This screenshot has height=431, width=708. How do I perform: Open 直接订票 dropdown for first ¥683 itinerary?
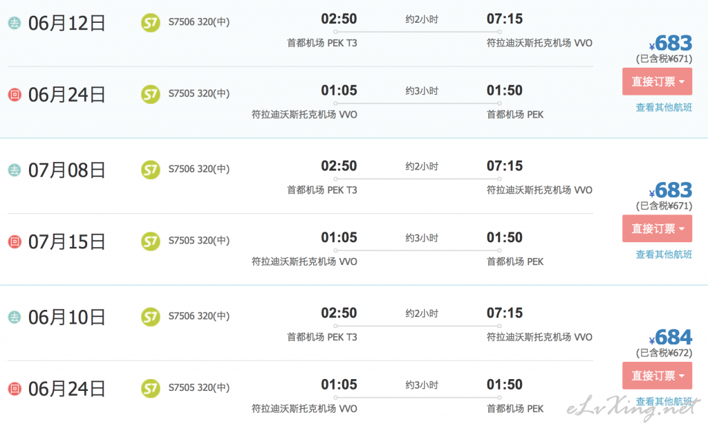click(x=657, y=82)
